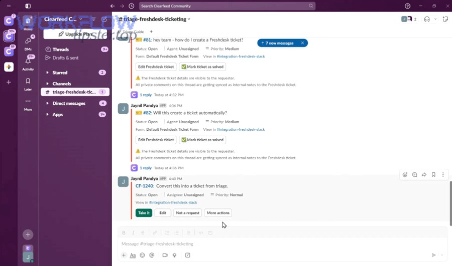This screenshot has height=266, width=452.
Task: Jump to the 7 new messages
Action: click(x=278, y=43)
